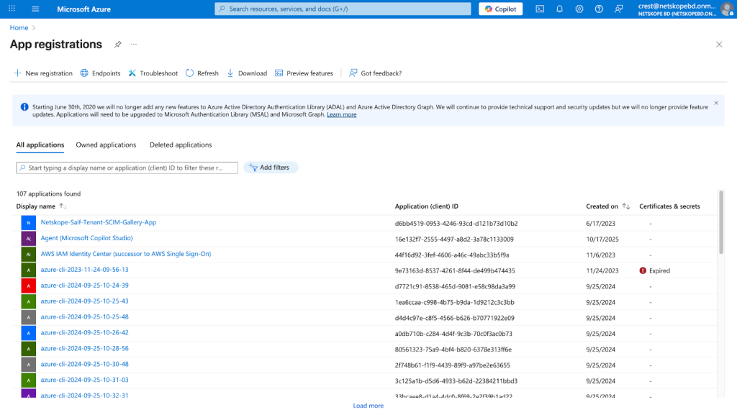
Task: Click icon tile for azure-cli-2024-09-25-10-26-42
Action: [x=28, y=333]
